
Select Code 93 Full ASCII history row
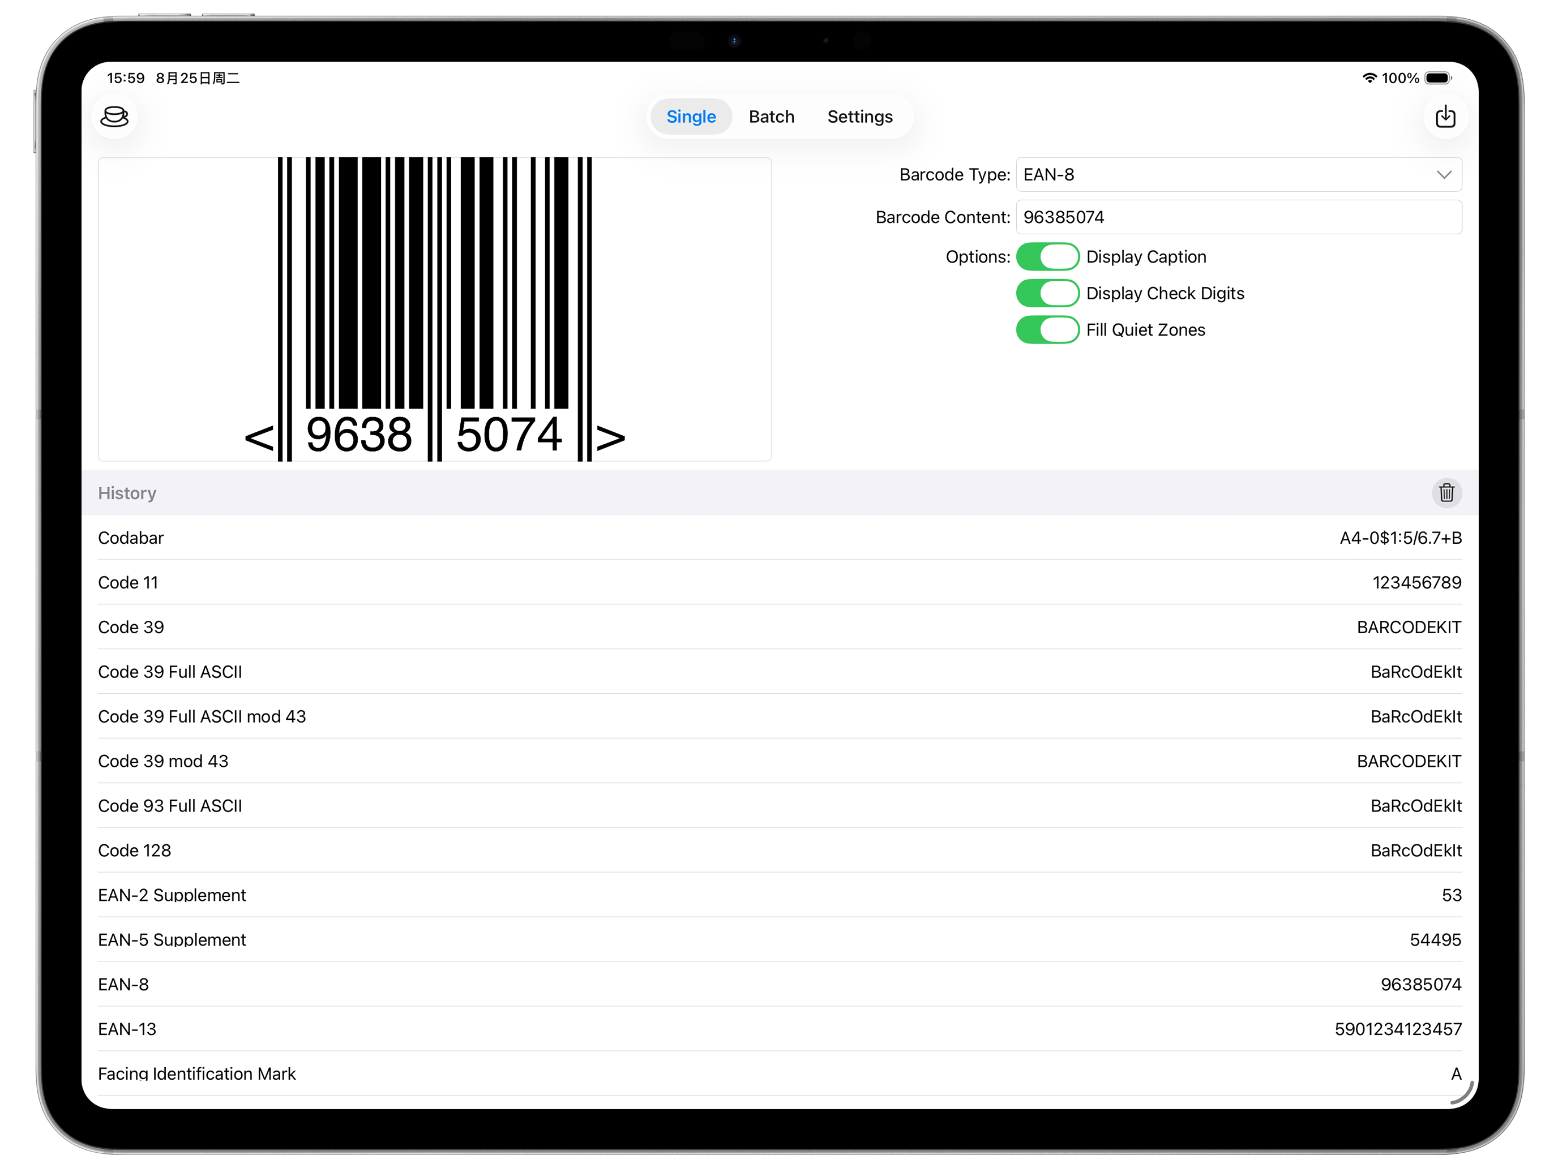coord(780,806)
